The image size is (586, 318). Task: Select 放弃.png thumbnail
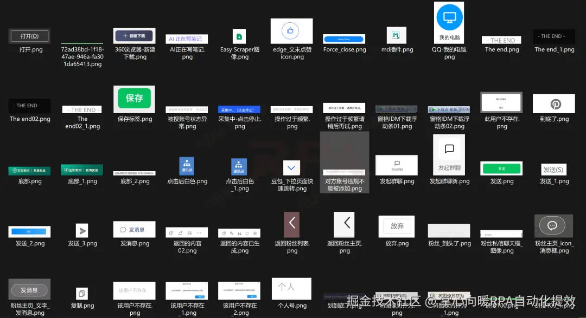tap(397, 226)
